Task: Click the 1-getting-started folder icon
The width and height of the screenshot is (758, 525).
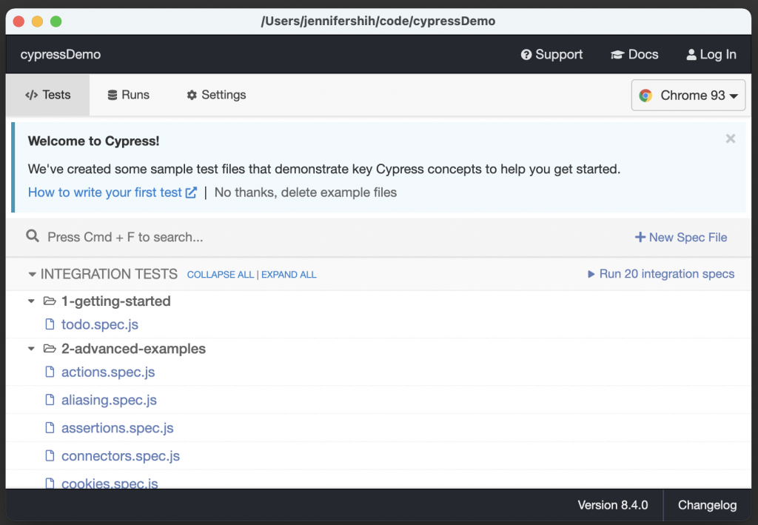Action: pos(50,301)
